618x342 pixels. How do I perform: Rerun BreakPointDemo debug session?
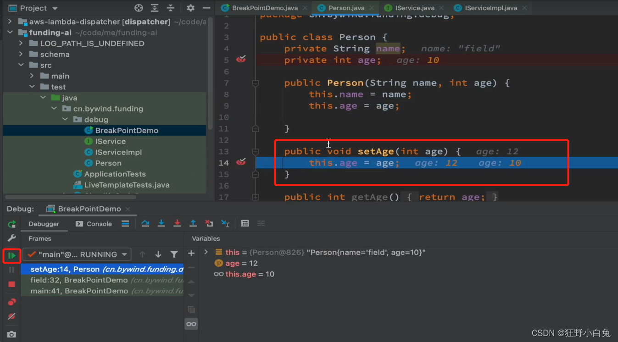point(12,224)
